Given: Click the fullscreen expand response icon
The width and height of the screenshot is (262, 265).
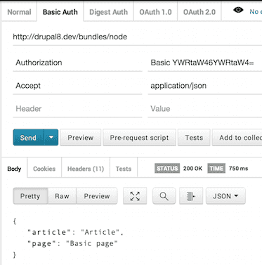Looking at the screenshot, I should pos(135,196).
